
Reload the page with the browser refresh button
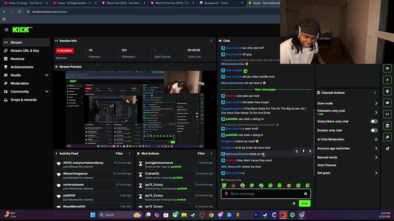[x=19, y=12]
